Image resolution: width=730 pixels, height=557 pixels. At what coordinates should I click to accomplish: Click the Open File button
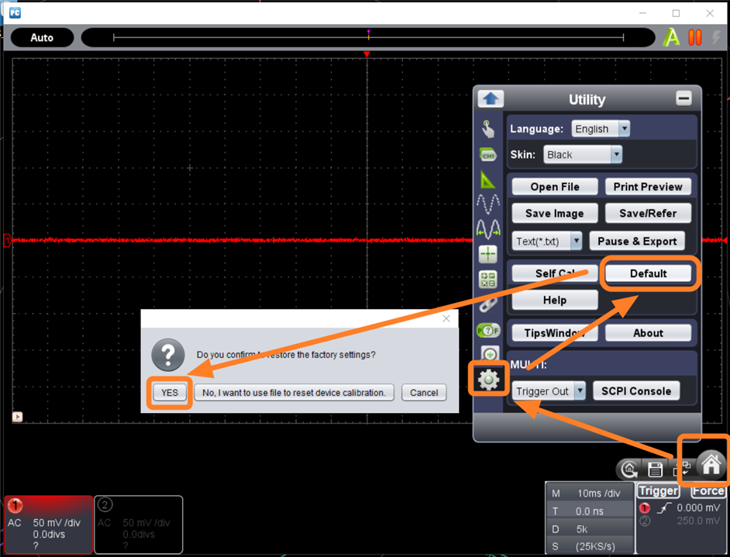coord(555,187)
